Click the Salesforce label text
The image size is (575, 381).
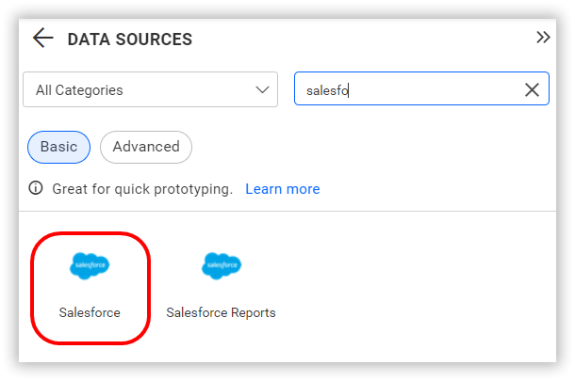[x=90, y=312]
